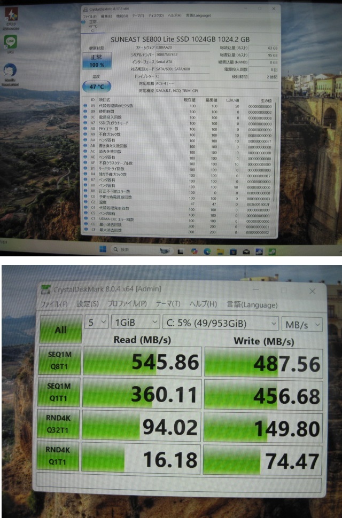Click the SEQ1M Q8T1 read result 545.86
Viewport: 342px width, 518px height.
[x=143, y=362]
